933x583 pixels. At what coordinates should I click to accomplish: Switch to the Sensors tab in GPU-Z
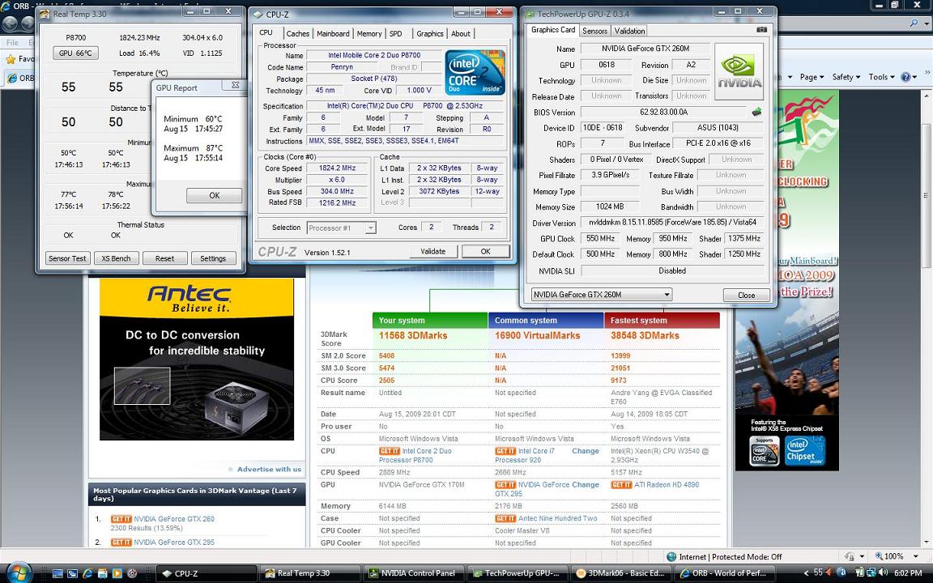point(594,31)
